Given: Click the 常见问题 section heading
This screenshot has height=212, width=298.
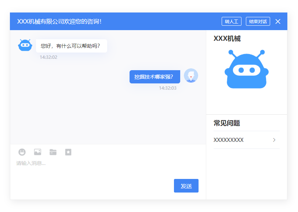Looking at the screenshot, I should tap(227, 123).
